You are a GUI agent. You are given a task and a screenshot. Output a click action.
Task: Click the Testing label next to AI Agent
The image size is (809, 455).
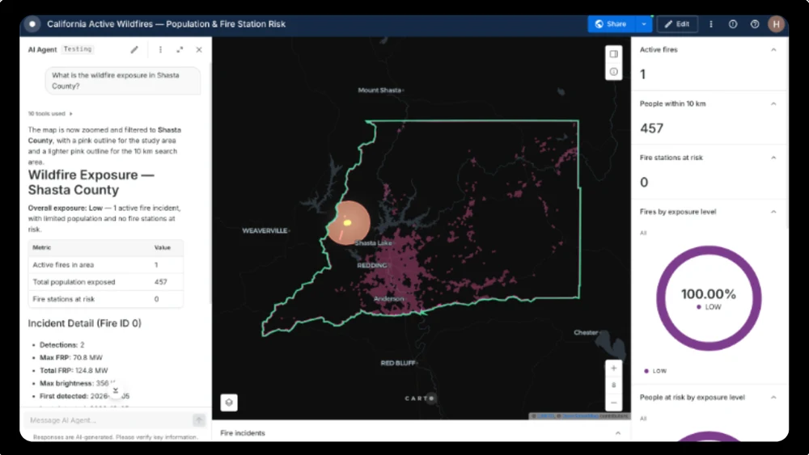coord(78,49)
